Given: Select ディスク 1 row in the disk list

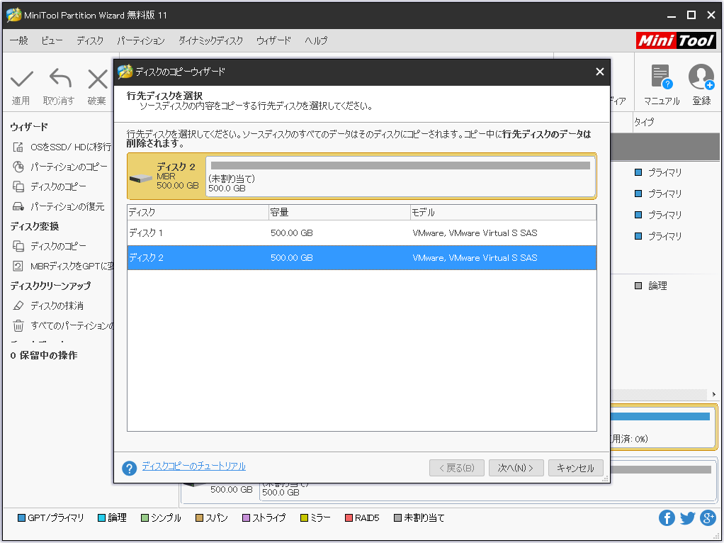Looking at the screenshot, I should click(x=361, y=233).
